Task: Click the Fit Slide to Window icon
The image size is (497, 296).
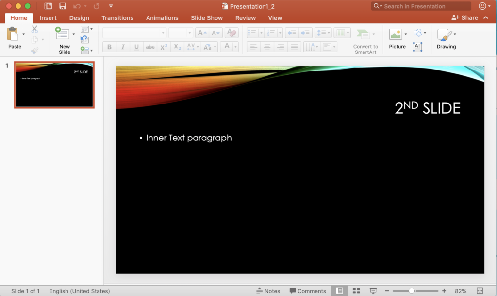Action: pyautogui.click(x=480, y=291)
